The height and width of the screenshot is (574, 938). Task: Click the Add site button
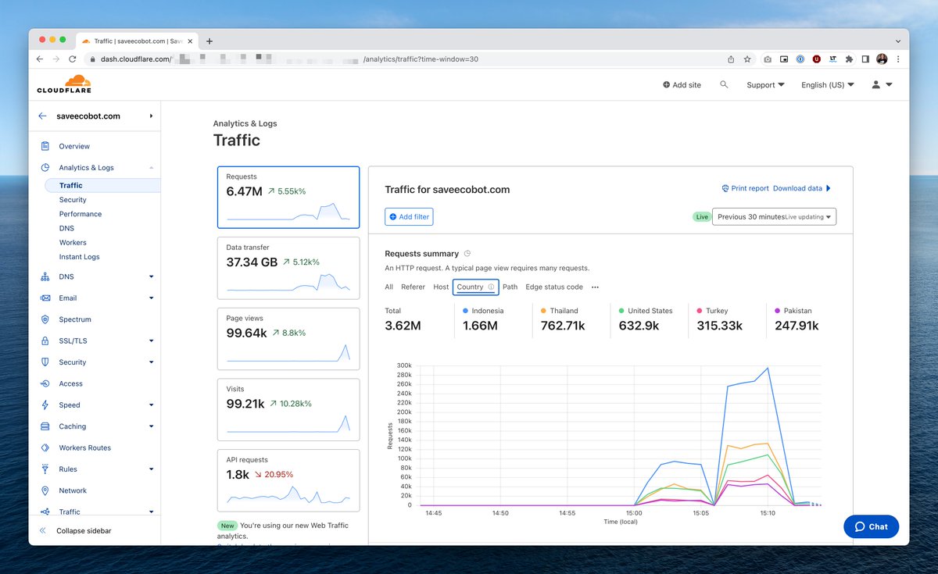(682, 84)
